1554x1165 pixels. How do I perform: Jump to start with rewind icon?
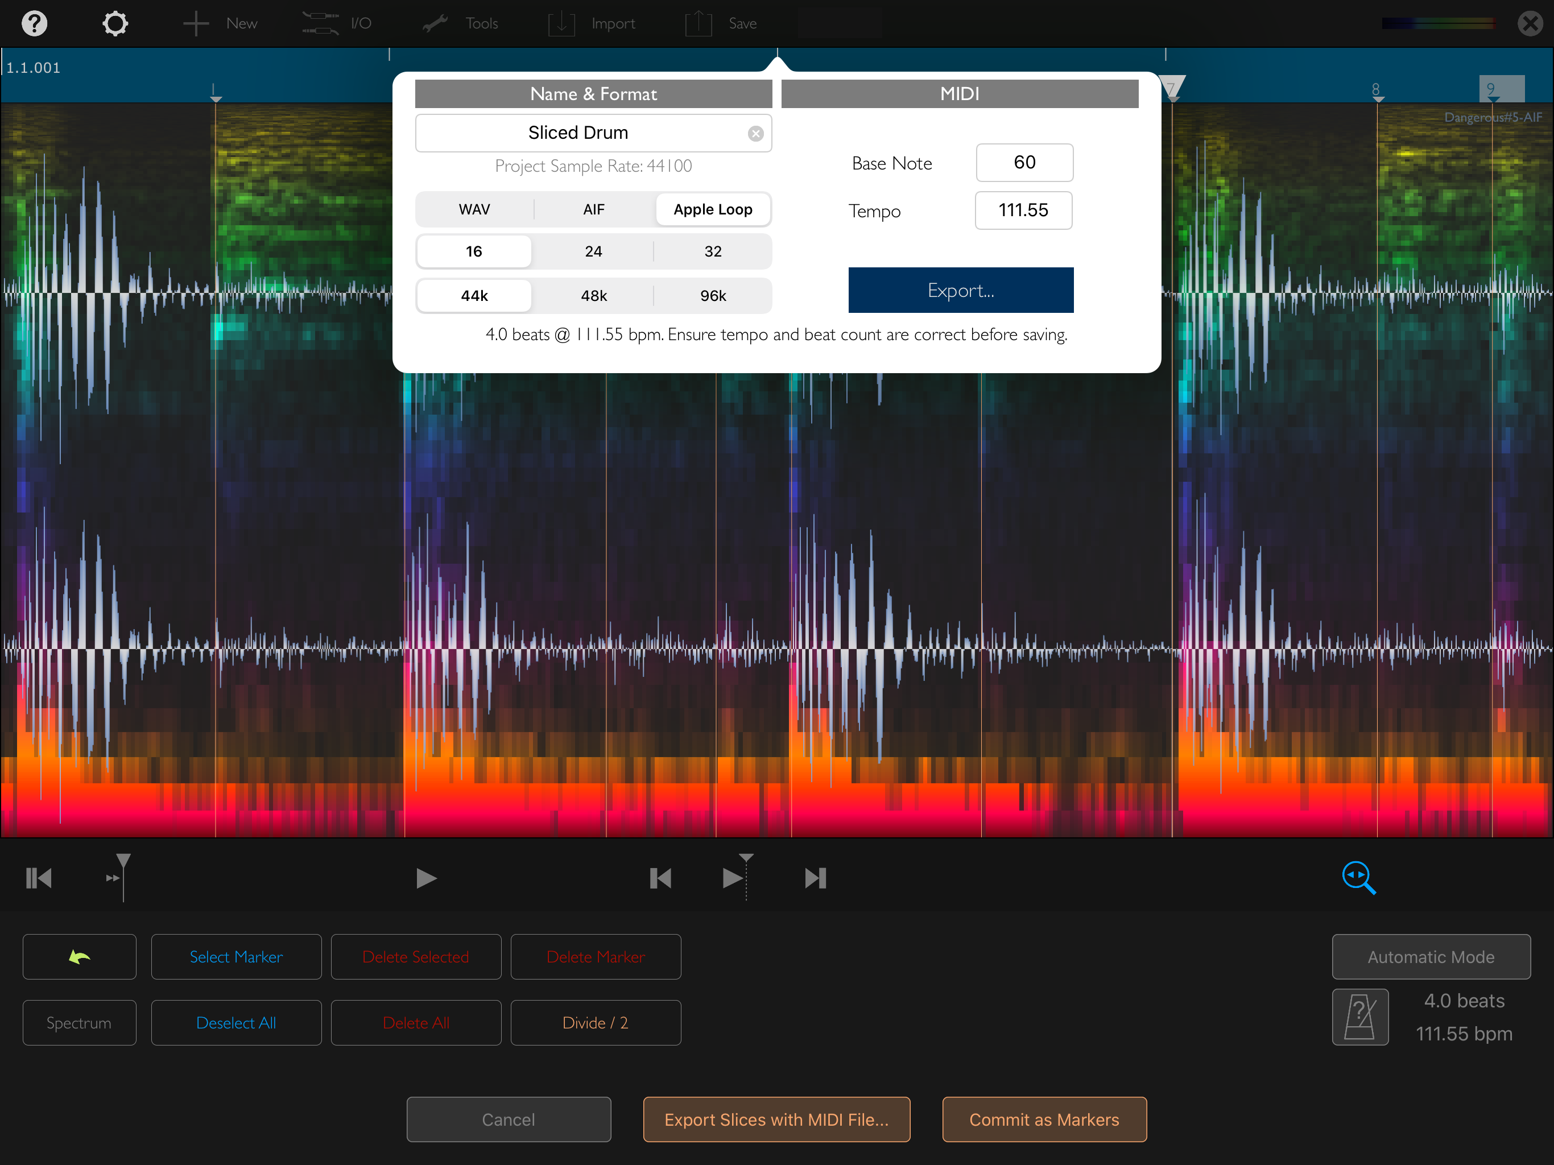(39, 878)
